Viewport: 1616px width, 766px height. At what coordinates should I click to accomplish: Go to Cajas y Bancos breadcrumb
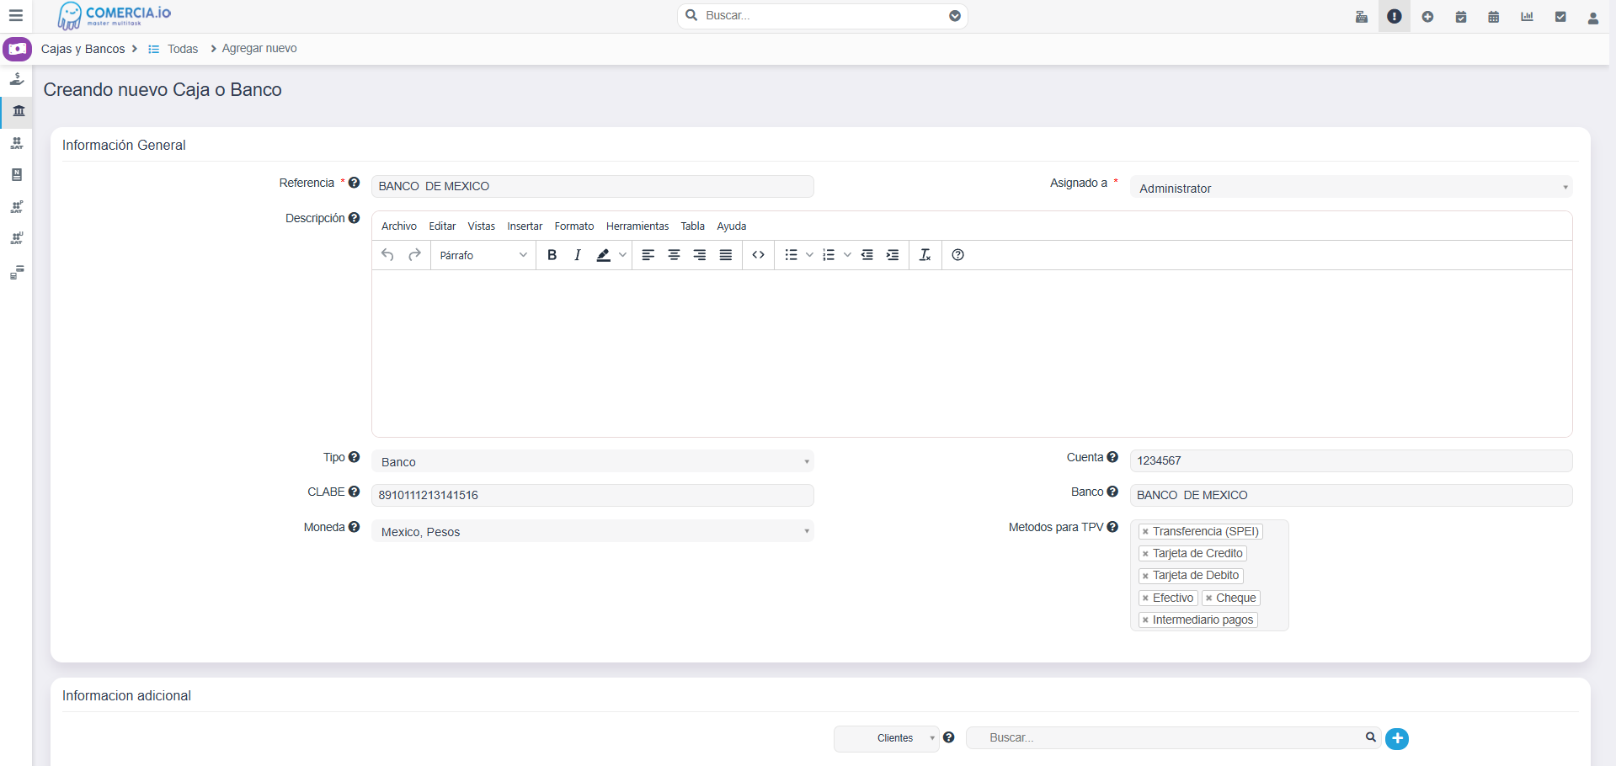point(83,49)
